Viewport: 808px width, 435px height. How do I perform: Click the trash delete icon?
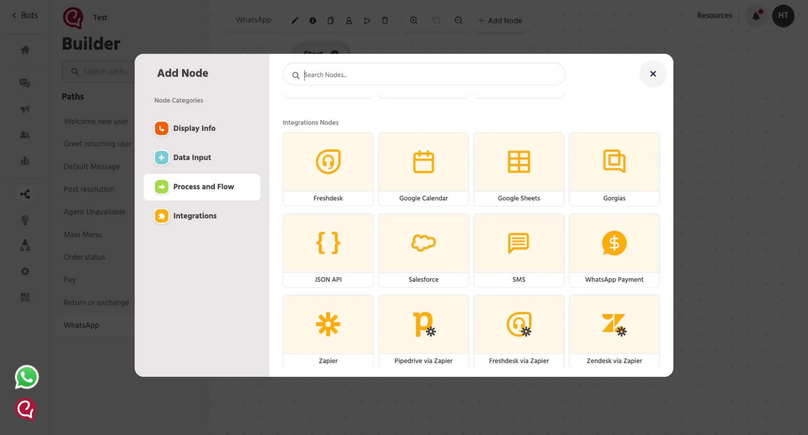pos(385,20)
